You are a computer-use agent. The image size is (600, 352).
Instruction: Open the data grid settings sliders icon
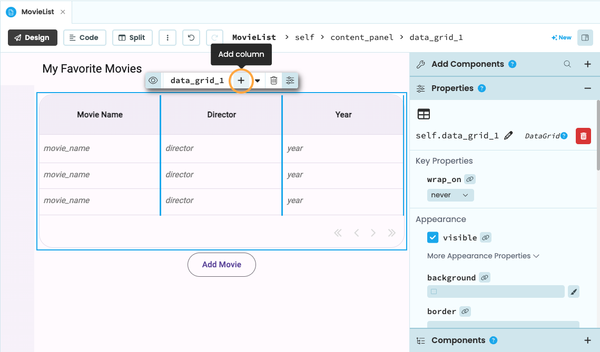[x=290, y=80]
